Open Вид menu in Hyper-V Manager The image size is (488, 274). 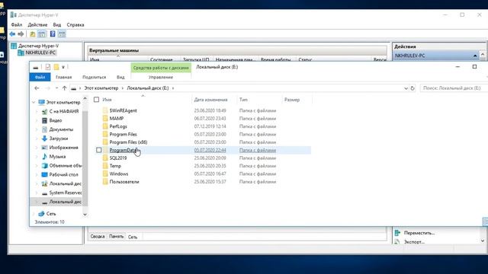[56, 24]
